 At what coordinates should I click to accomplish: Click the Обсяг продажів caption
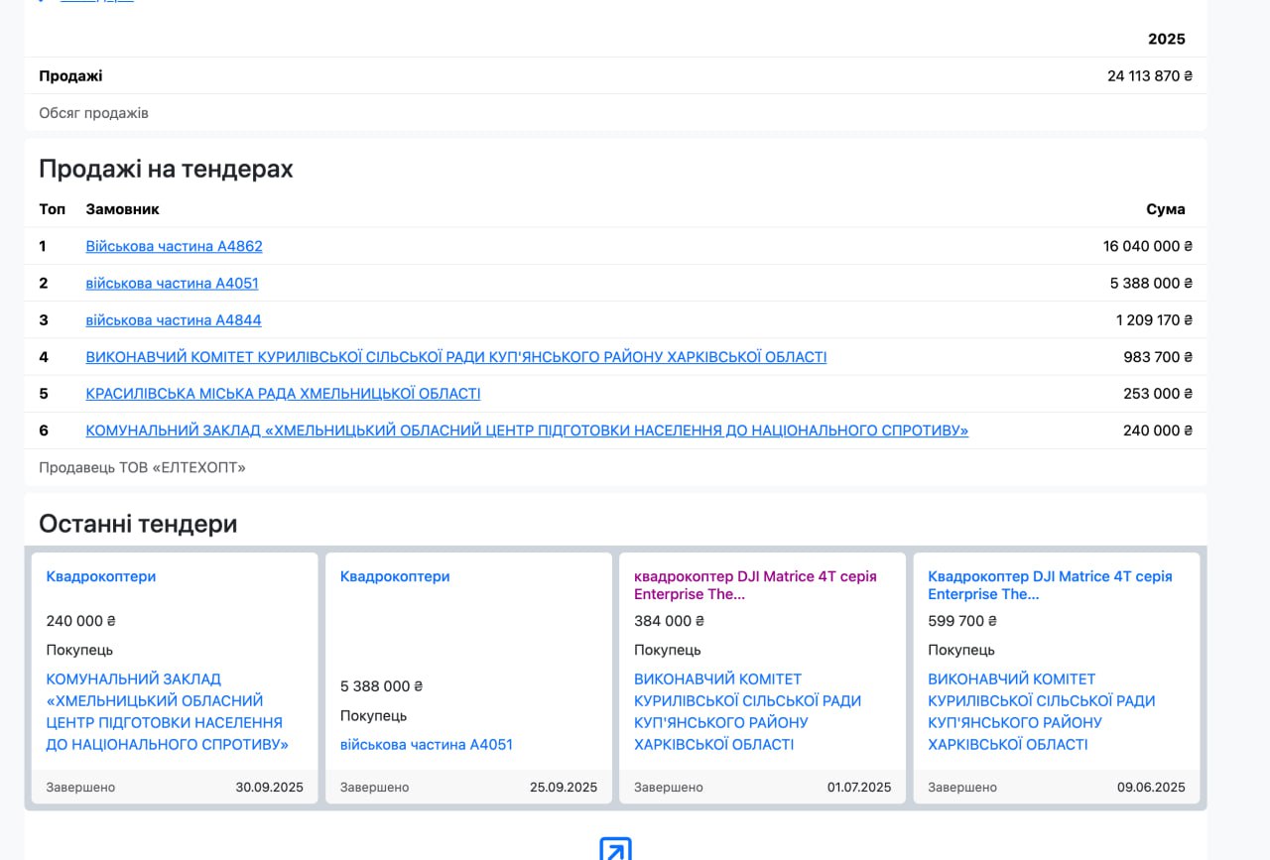(x=93, y=113)
